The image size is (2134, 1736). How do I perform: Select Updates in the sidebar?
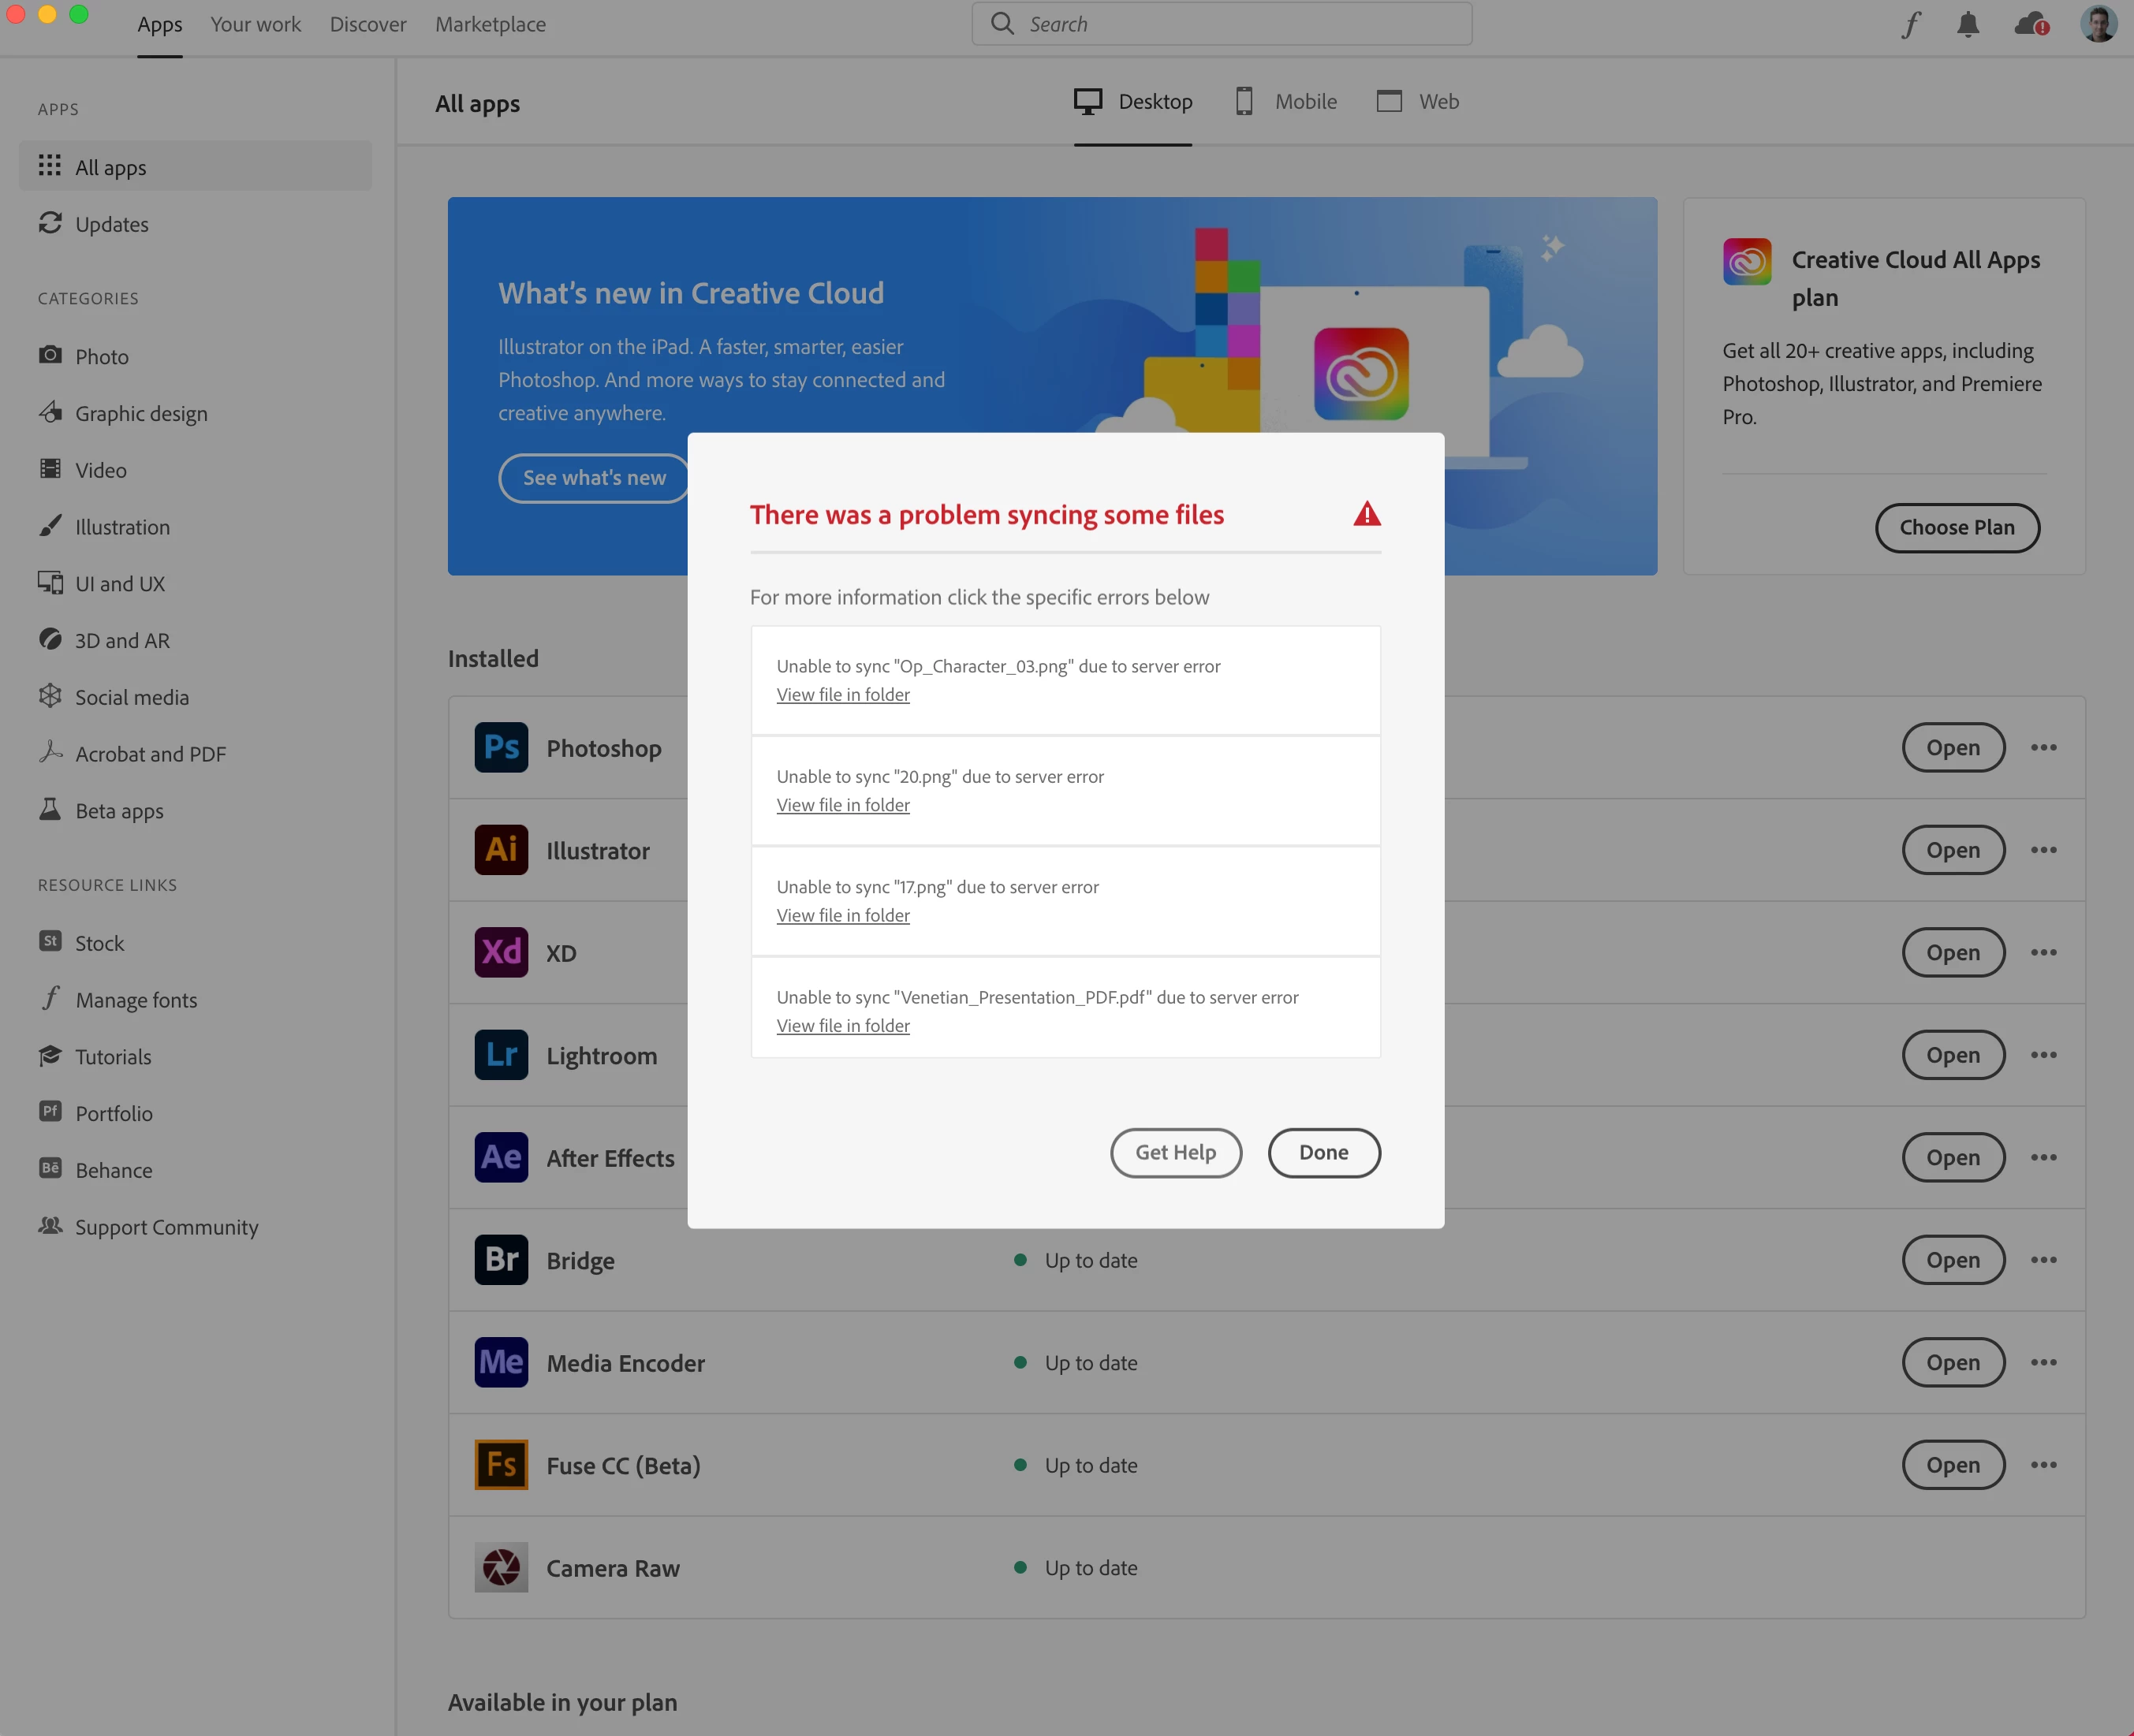pos(111,224)
